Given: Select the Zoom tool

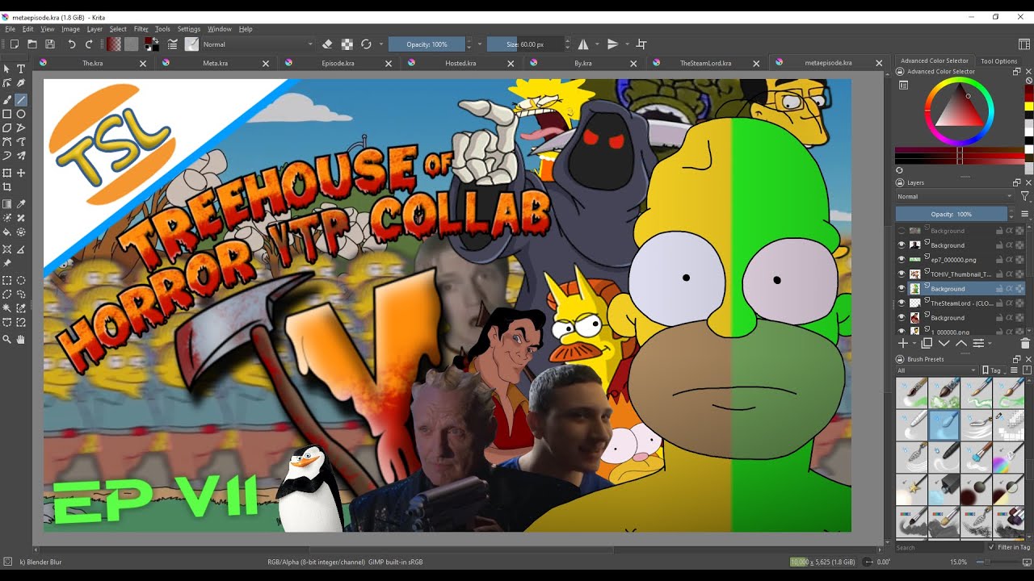Looking at the screenshot, I should pos(7,340).
